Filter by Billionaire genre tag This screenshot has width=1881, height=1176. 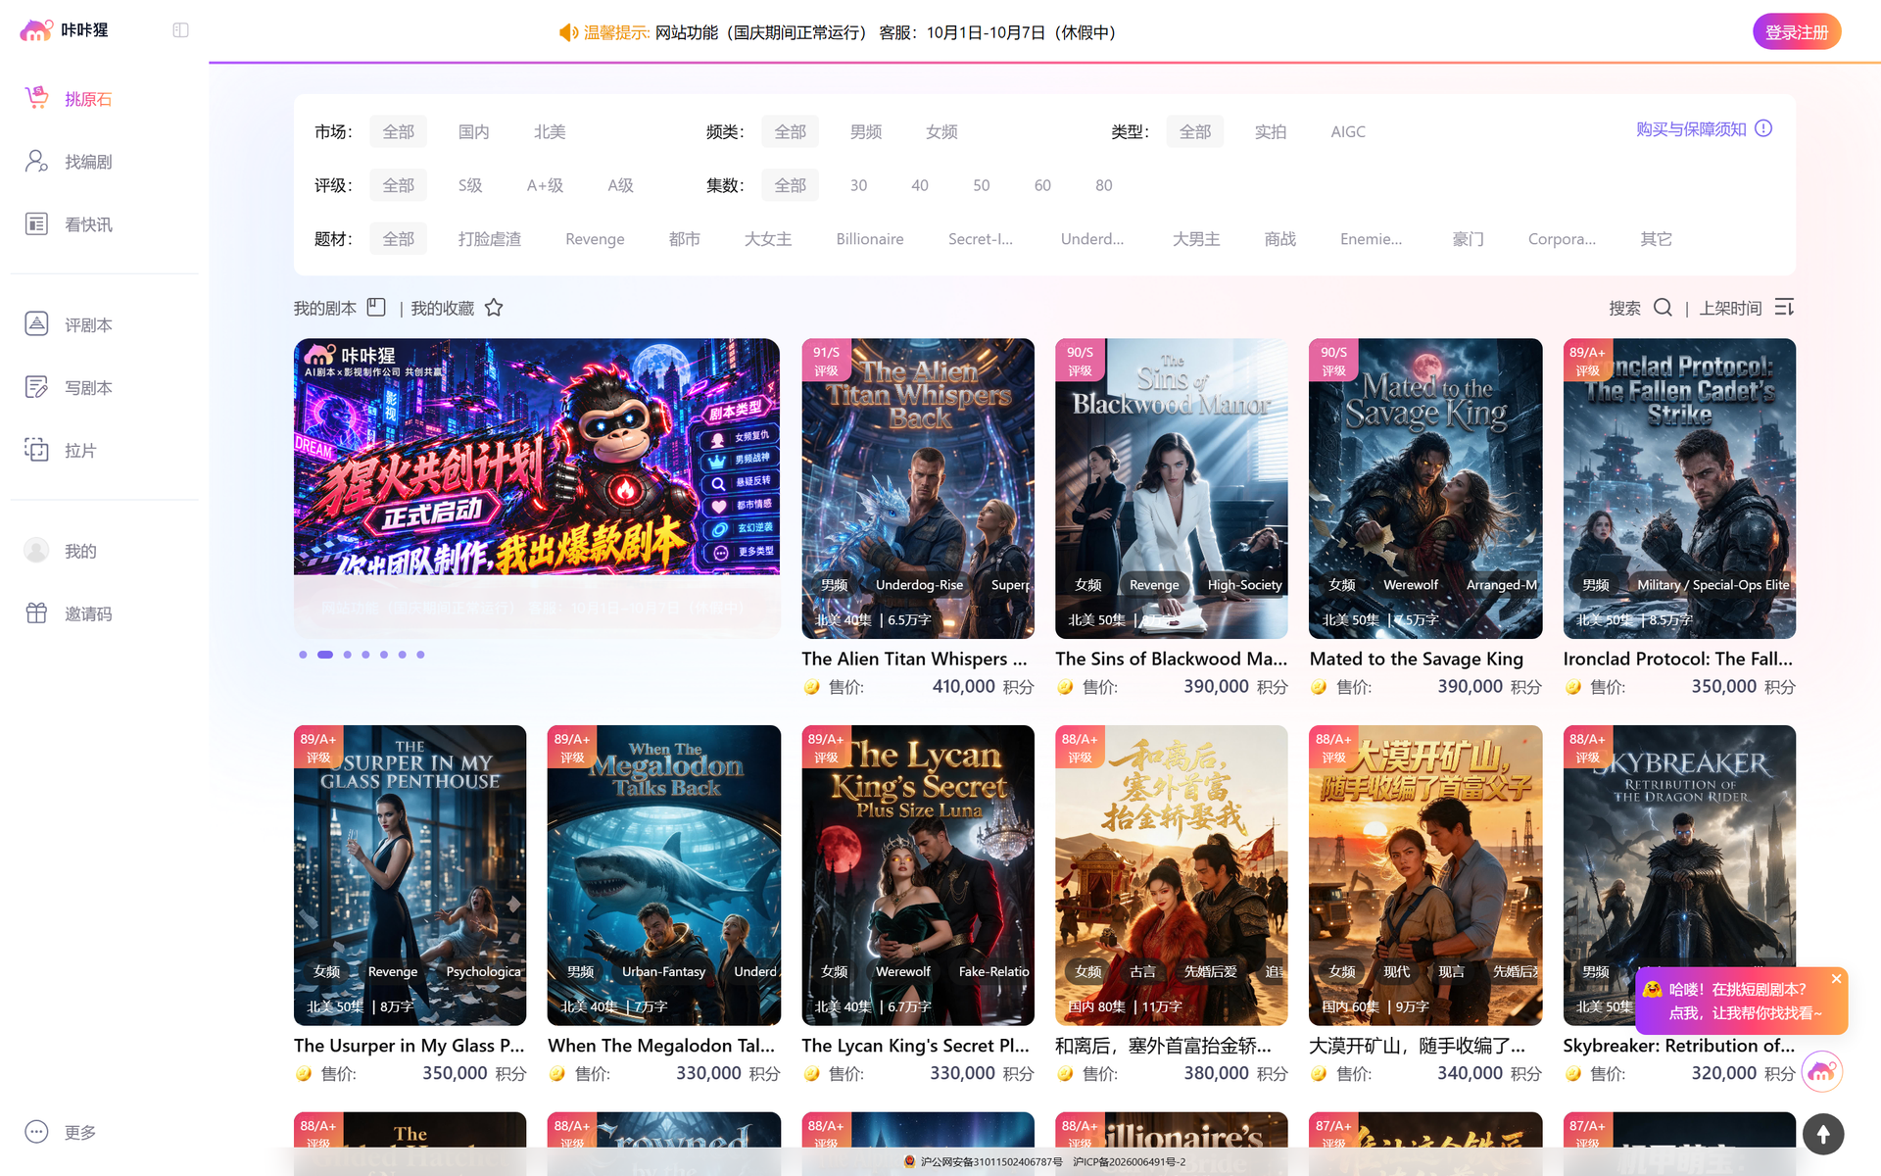coord(870,239)
